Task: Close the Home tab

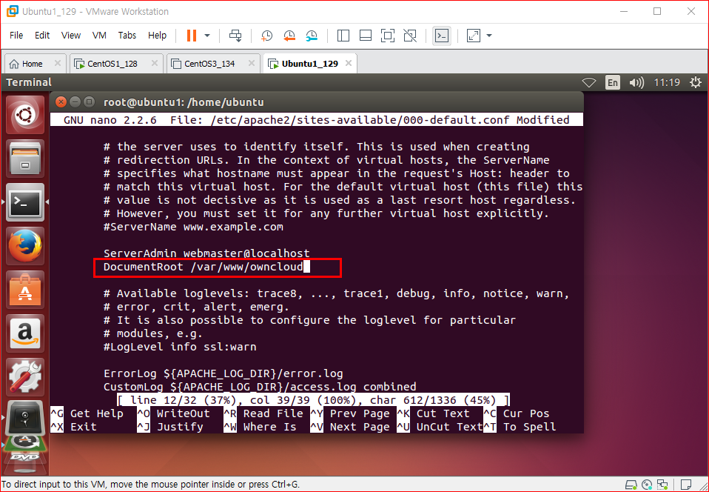Action: pyautogui.click(x=58, y=64)
